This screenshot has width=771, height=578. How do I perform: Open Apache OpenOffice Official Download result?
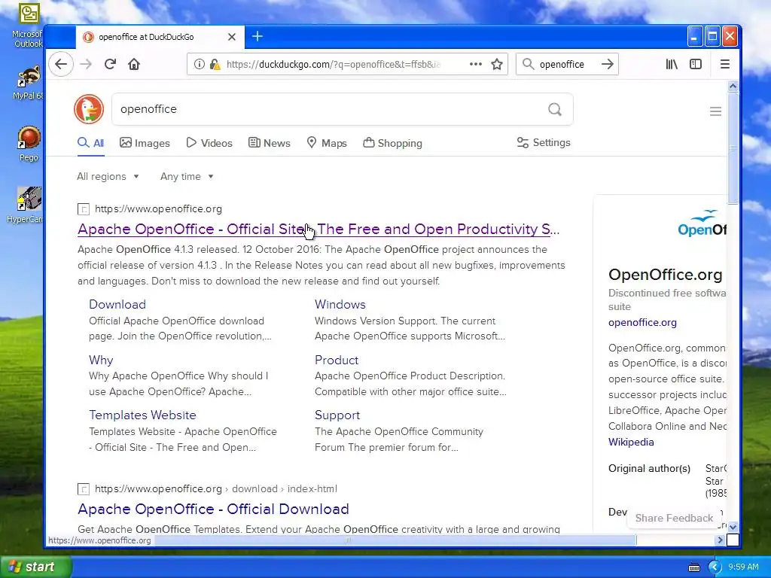coord(213,510)
